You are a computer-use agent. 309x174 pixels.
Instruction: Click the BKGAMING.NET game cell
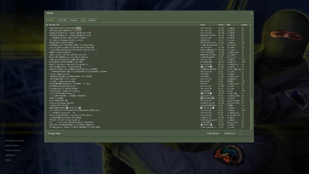206,62
